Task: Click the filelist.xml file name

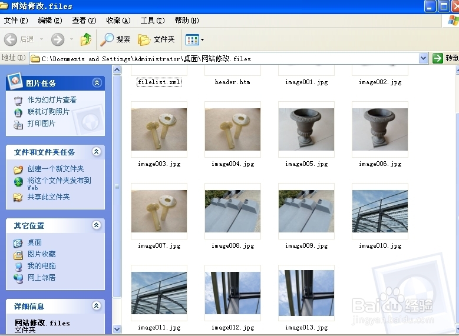Action: (x=159, y=82)
